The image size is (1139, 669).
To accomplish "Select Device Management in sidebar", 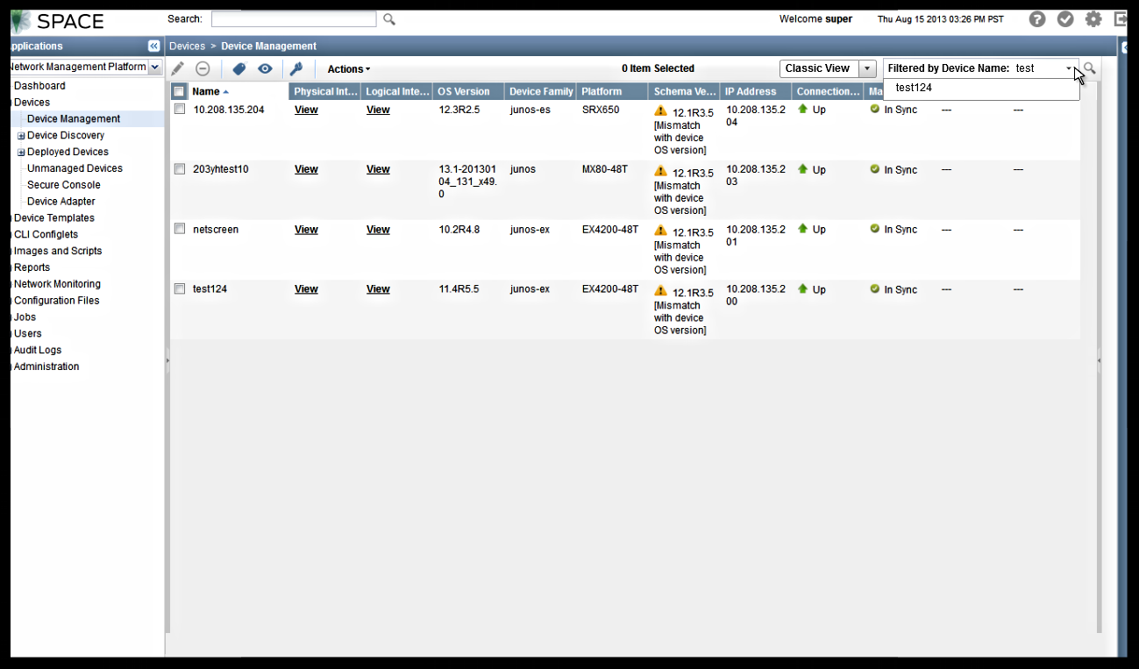I will [x=74, y=118].
